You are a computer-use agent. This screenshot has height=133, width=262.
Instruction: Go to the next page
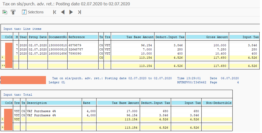pyautogui.click(x=71, y=12)
